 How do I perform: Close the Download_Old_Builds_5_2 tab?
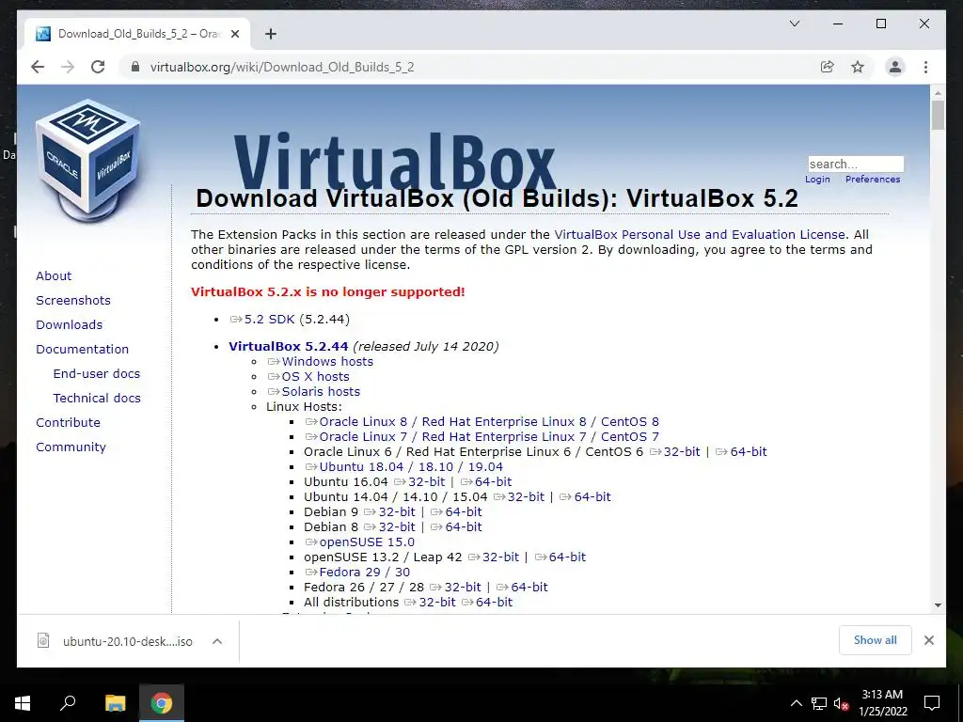pyautogui.click(x=235, y=34)
